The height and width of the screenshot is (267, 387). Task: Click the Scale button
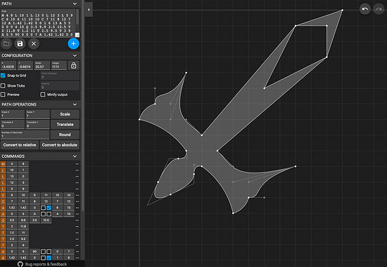65,114
